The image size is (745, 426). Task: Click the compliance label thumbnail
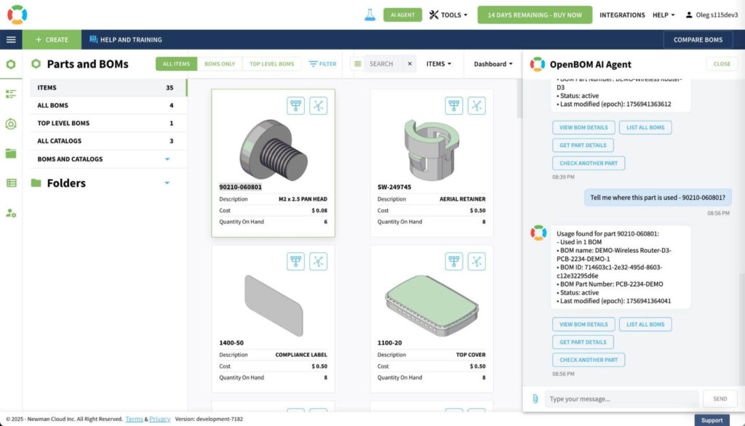pyautogui.click(x=274, y=305)
